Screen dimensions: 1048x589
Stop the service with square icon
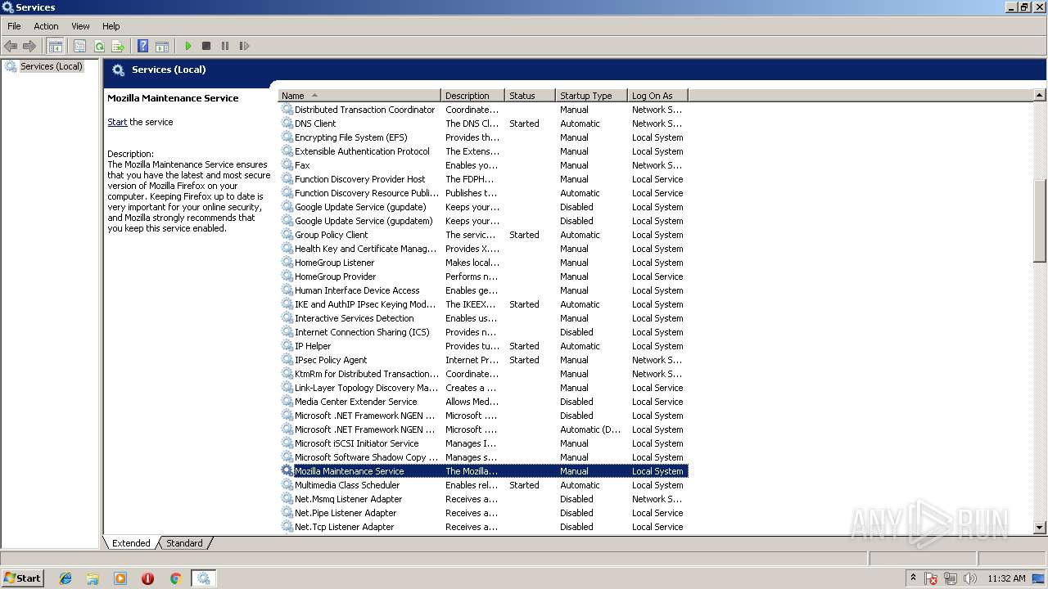coord(206,46)
